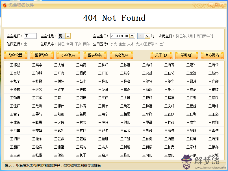Viewport: 228px width, 171px height.
Task: Open the 宝宝性别 gender dropdown
Action: [68, 36]
